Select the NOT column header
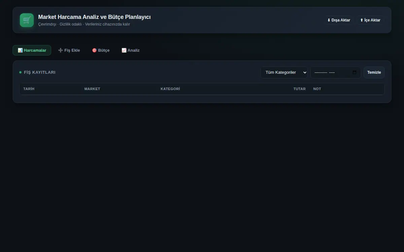The image size is (404, 252). [317, 89]
